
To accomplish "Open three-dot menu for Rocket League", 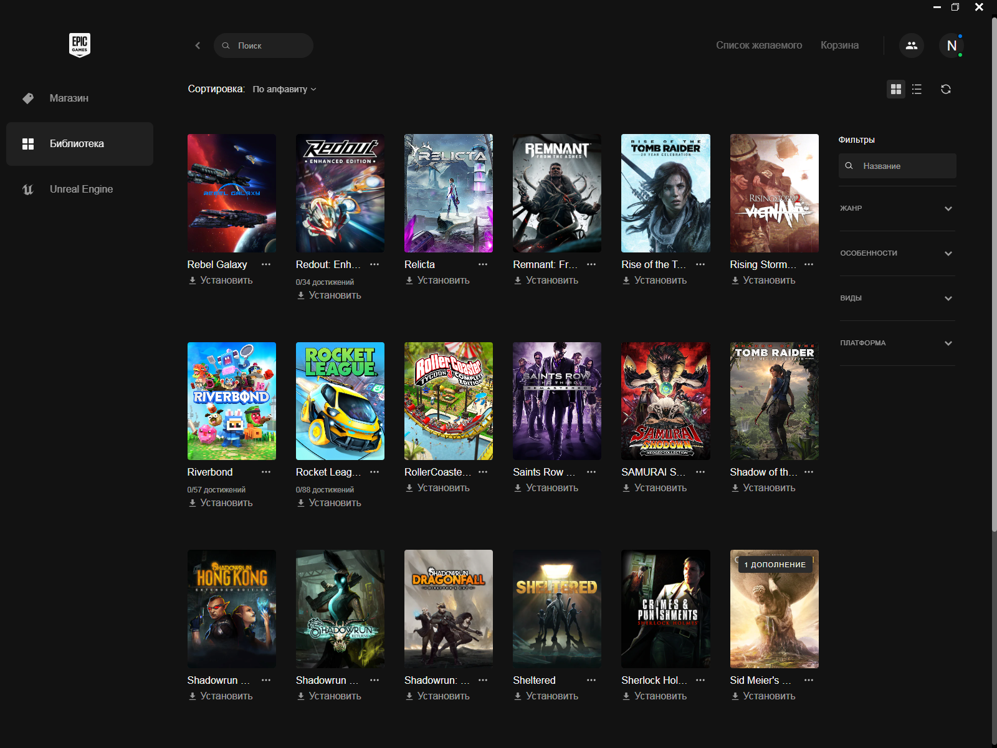I will click(x=374, y=472).
